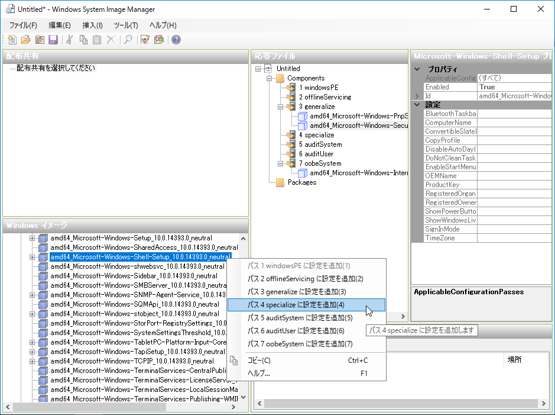Click the Delete X toolbar icon
The width and height of the screenshot is (555, 415).
(x=111, y=39)
